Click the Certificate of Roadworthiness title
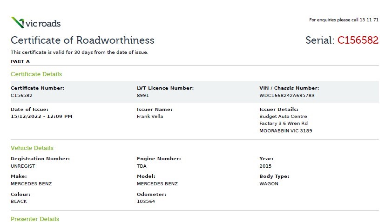The image size is (385, 222). [x=82, y=40]
